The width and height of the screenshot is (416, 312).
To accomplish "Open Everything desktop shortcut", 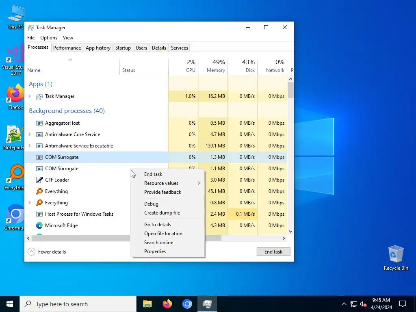I will tap(14, 177).
